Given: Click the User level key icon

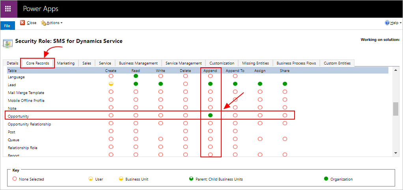Looking at the screenshot, I should point(90,179).
